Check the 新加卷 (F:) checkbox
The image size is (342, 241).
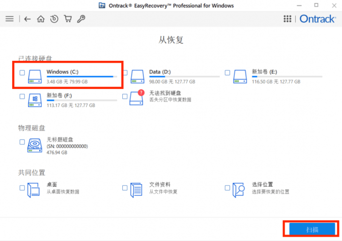[x=22, y=96]
